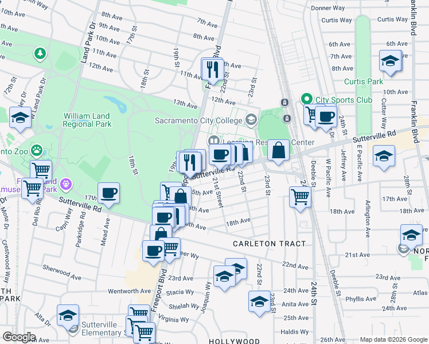Open the restaurant marker on Sutterville Rd at Freeport
This screenshot has width=429, height=344.
pyautogui.click(x=190, y=163)
